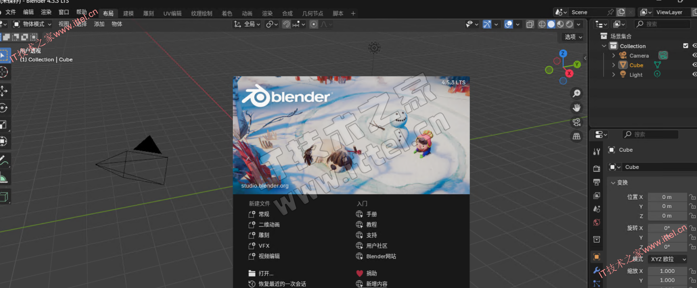Expand the Camera item in outliner
The width and height of the screenshot is (697, 288).
pyautogui.click(x=614, y=56)
